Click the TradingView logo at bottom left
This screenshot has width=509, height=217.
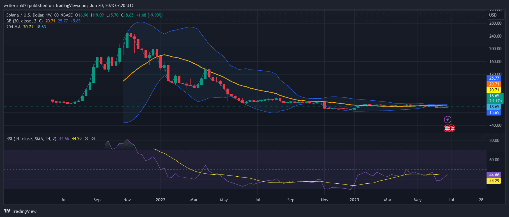click(x=20, y=211)
